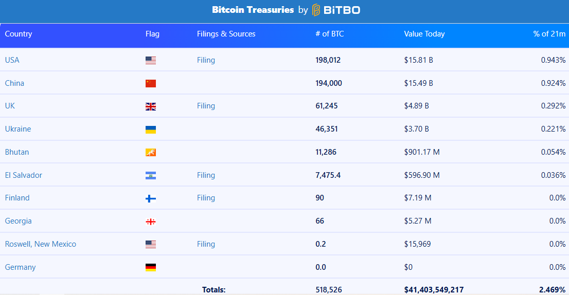
Task: Open the El Salvador Filing link
Action: [x=206, y=175]
